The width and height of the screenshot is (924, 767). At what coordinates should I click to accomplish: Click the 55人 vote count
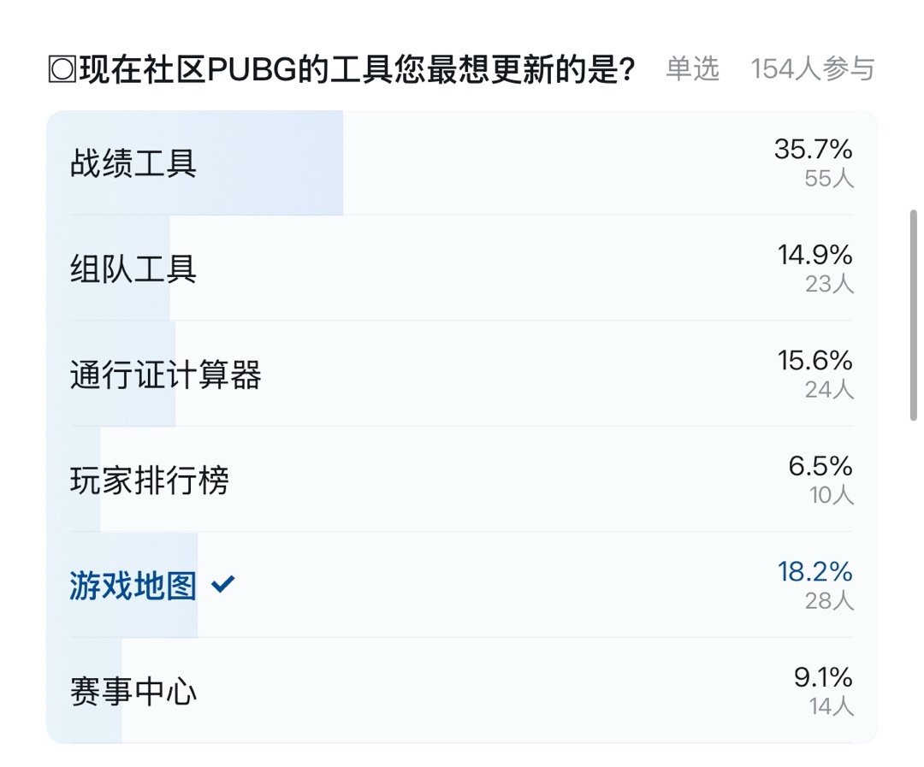(829, 178)
